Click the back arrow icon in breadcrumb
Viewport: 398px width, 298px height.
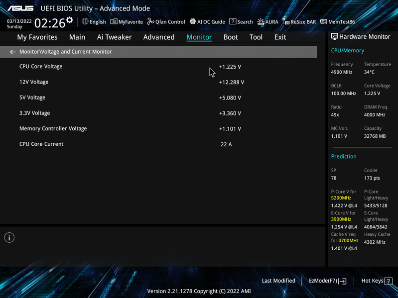coord(12,52)
